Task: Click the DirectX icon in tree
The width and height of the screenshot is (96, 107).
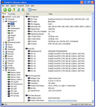Action: click(x=6, y=56)
